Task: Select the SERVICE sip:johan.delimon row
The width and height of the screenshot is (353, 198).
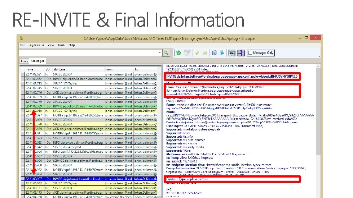Action: click(x=89, y=161)
